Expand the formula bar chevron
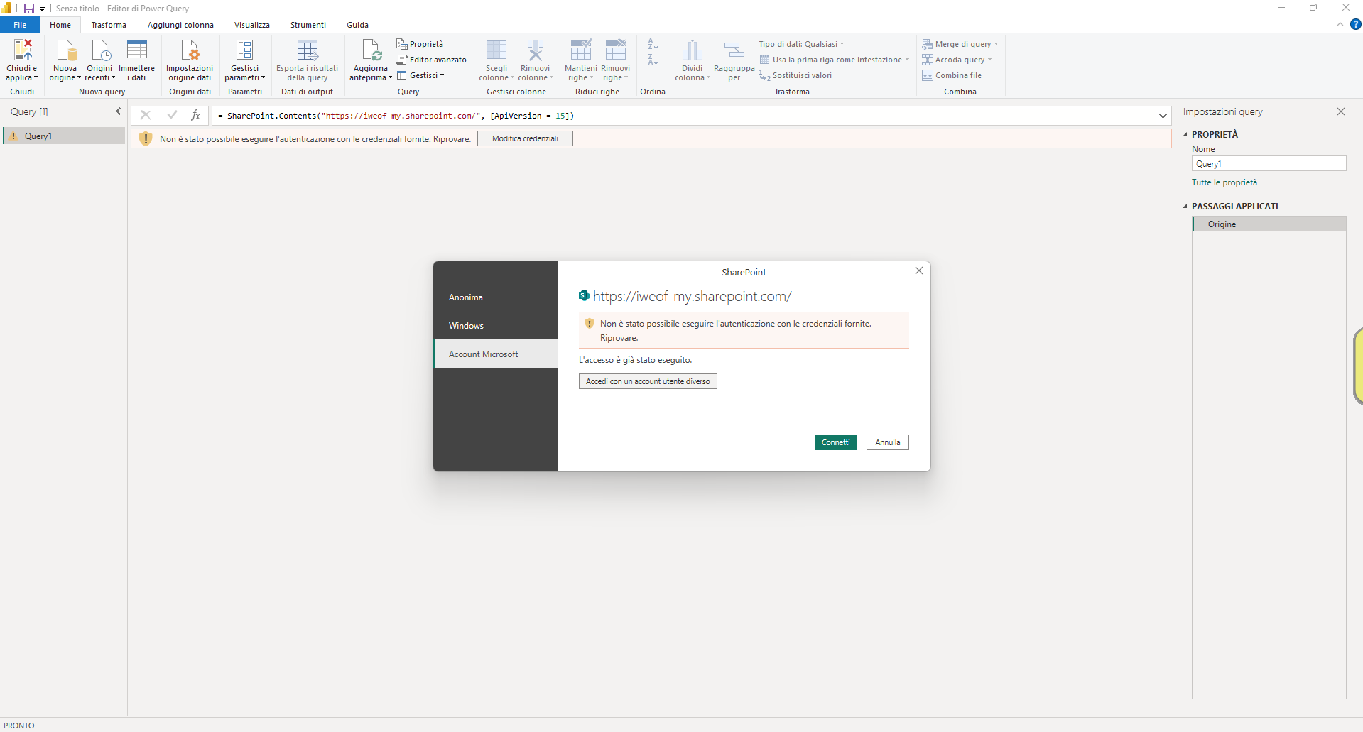Screen dimensions: 1363x732 (1163, 116)
